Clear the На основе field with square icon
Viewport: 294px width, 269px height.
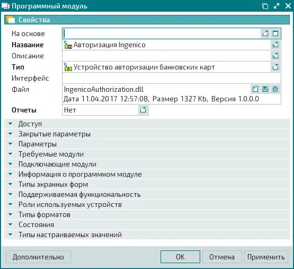tap(275, 33)
